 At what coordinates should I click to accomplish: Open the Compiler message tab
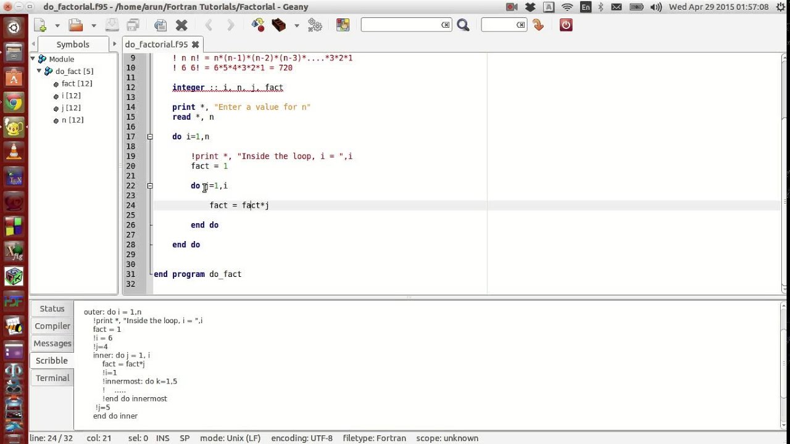coord(52,326)
